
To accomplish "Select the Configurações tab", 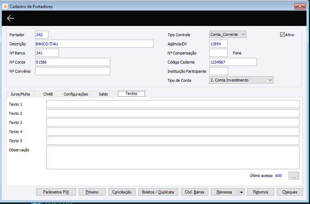I will 76,94.
